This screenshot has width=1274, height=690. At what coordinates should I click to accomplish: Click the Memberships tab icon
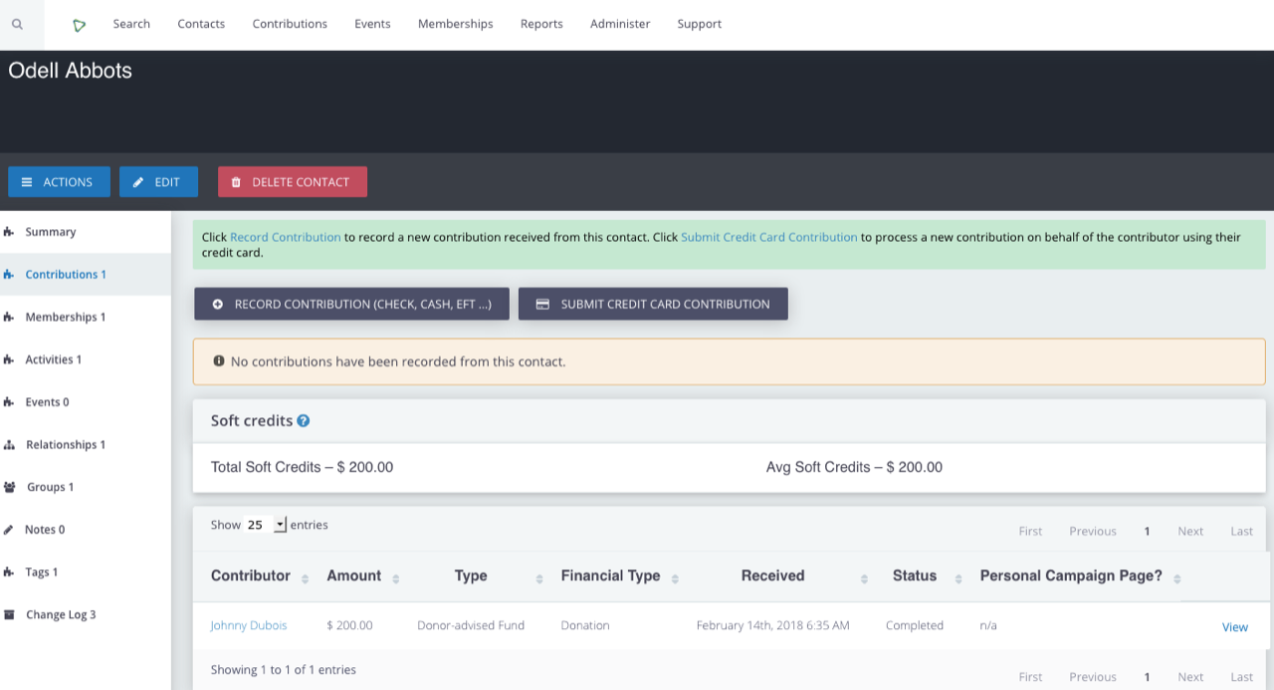[9, 318]
